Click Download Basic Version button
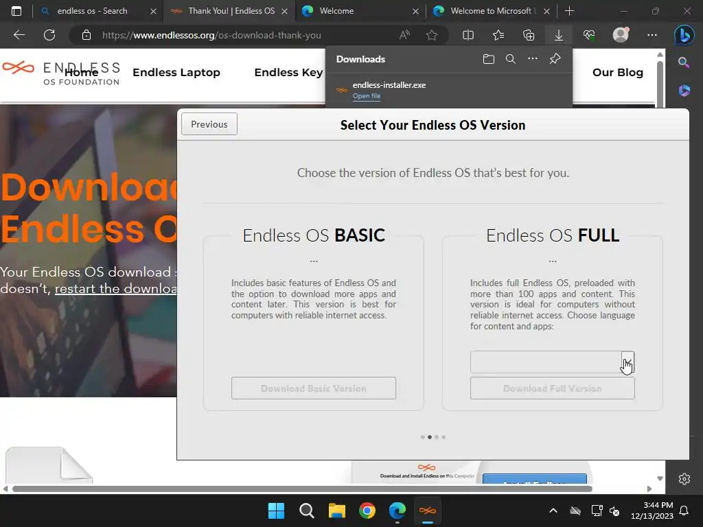Viewport: 703px width, 527px height. [x=313, y=388]
